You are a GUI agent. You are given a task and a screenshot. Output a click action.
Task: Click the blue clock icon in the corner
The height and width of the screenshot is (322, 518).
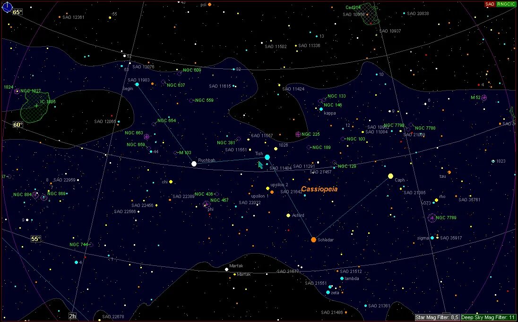(x=7, y=7)
